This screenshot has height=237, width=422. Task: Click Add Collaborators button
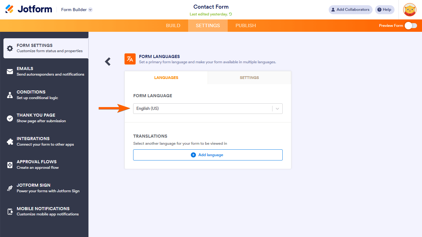350,10
